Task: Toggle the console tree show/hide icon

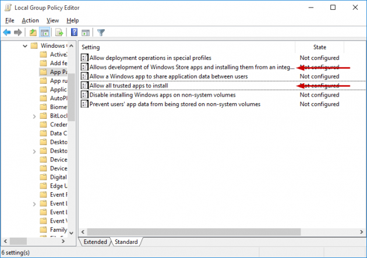Action: (x=45, y=32)
